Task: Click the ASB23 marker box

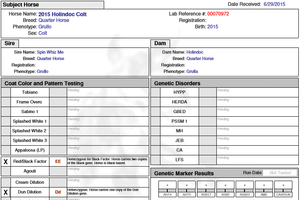Action: [x=245, y=189]
